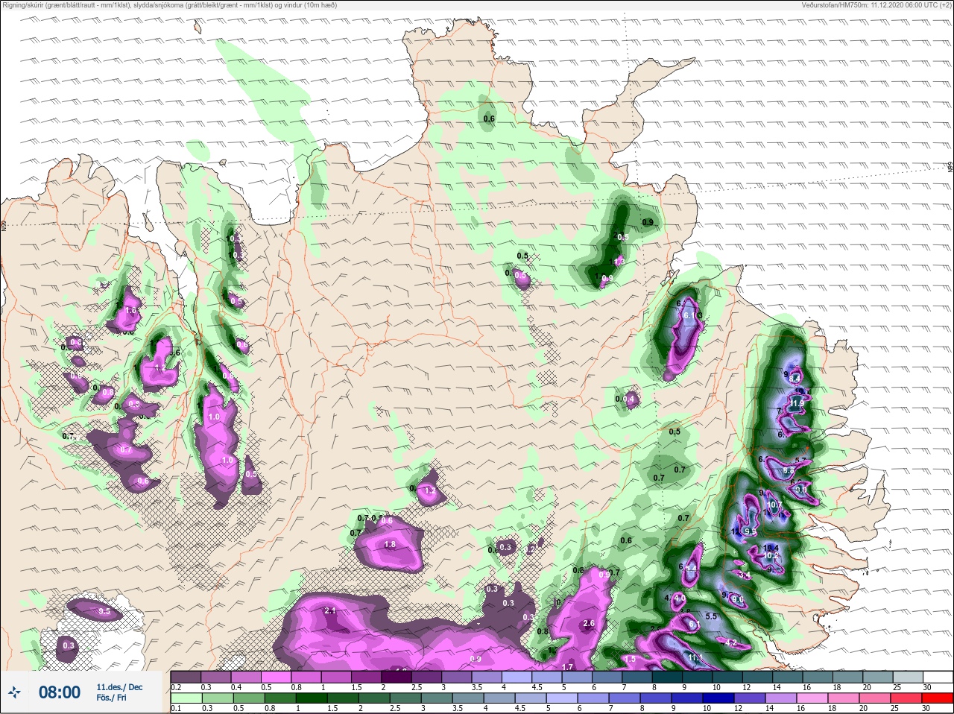The width and height of the screenshot is (954, 714).
Task: Click the 4.2 precipitation value on the map
Action: tap(730, 643)
